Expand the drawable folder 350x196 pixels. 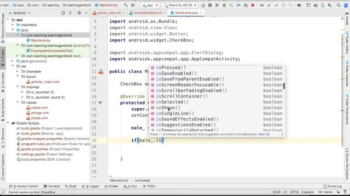point(17,71)
